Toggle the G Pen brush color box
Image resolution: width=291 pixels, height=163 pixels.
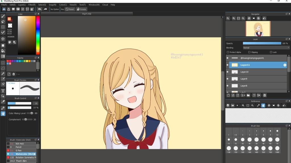point(8,151)
